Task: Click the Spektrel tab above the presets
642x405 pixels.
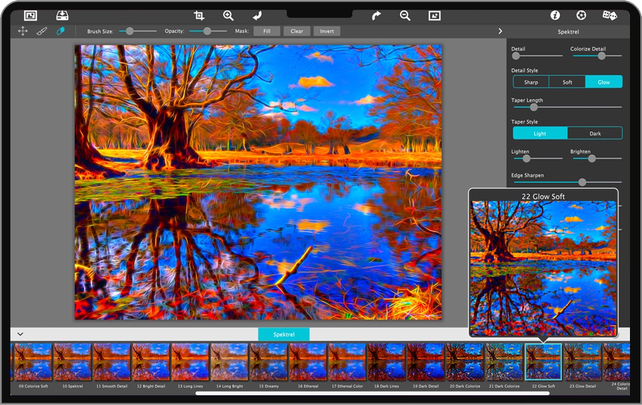Action: 283,334
